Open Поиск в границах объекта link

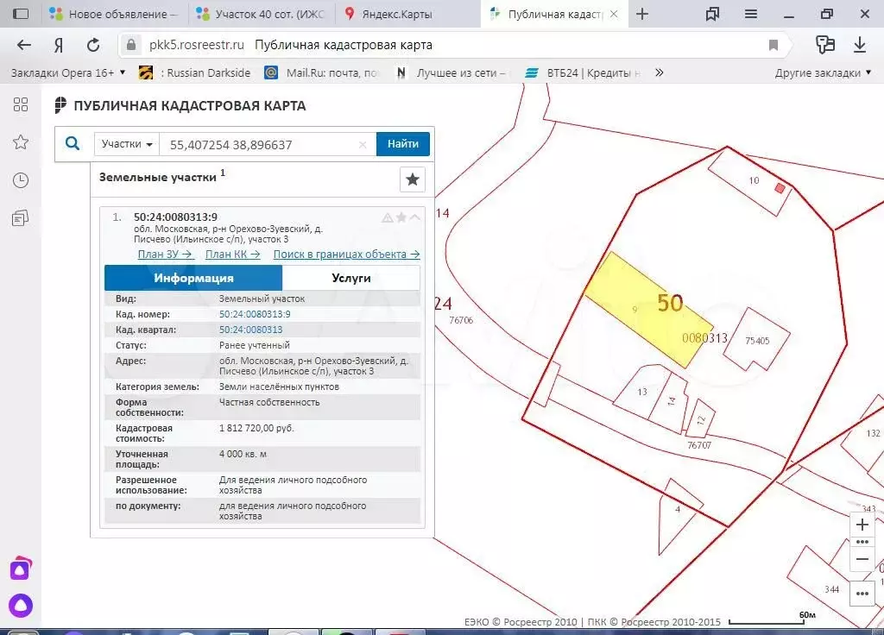347,255
